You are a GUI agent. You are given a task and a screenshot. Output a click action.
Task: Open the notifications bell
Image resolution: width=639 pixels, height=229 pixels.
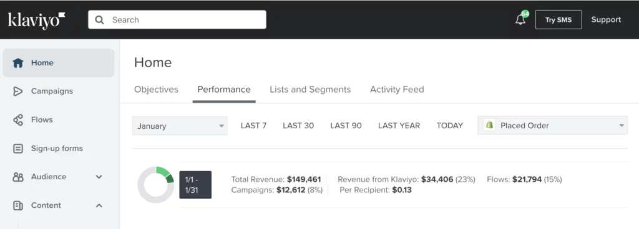coord(520,19)
